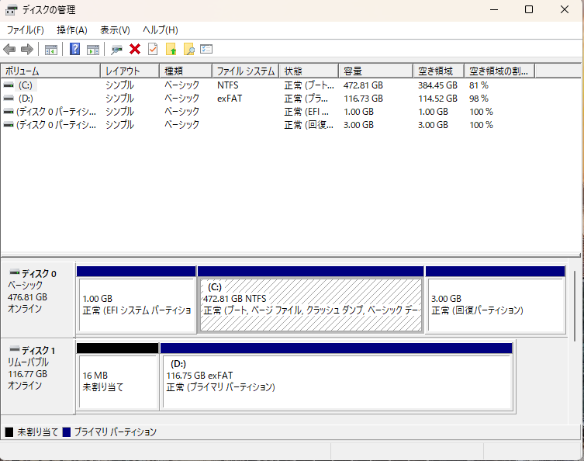Click the Disk Management title bar icon
This screenshot has width=584, height=461.
tap(12, 9)
